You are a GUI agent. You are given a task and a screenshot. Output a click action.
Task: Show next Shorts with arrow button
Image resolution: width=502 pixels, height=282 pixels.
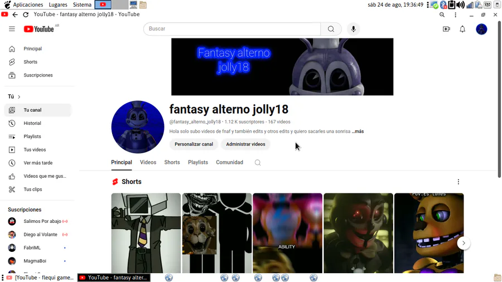(464, 244)
